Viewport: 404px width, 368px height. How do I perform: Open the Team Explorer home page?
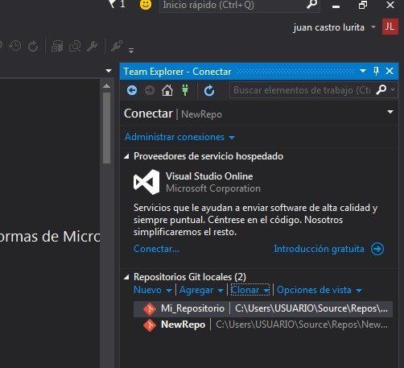(167, 90)
